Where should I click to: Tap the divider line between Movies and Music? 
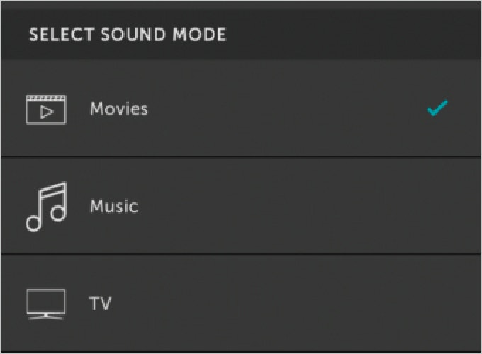click(x=241, y=156)
